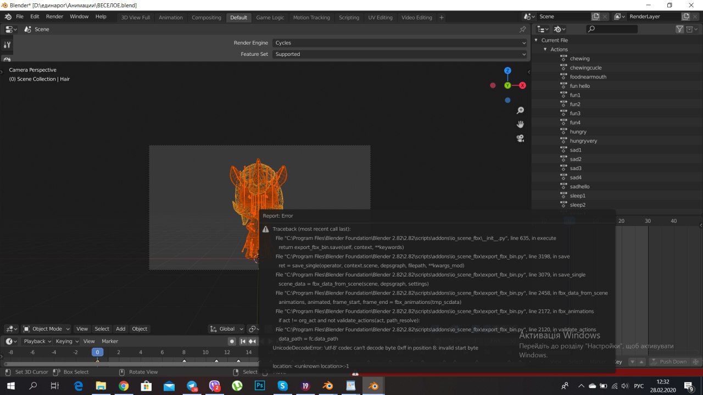Click the chewing action icon

tap(563, 58)
